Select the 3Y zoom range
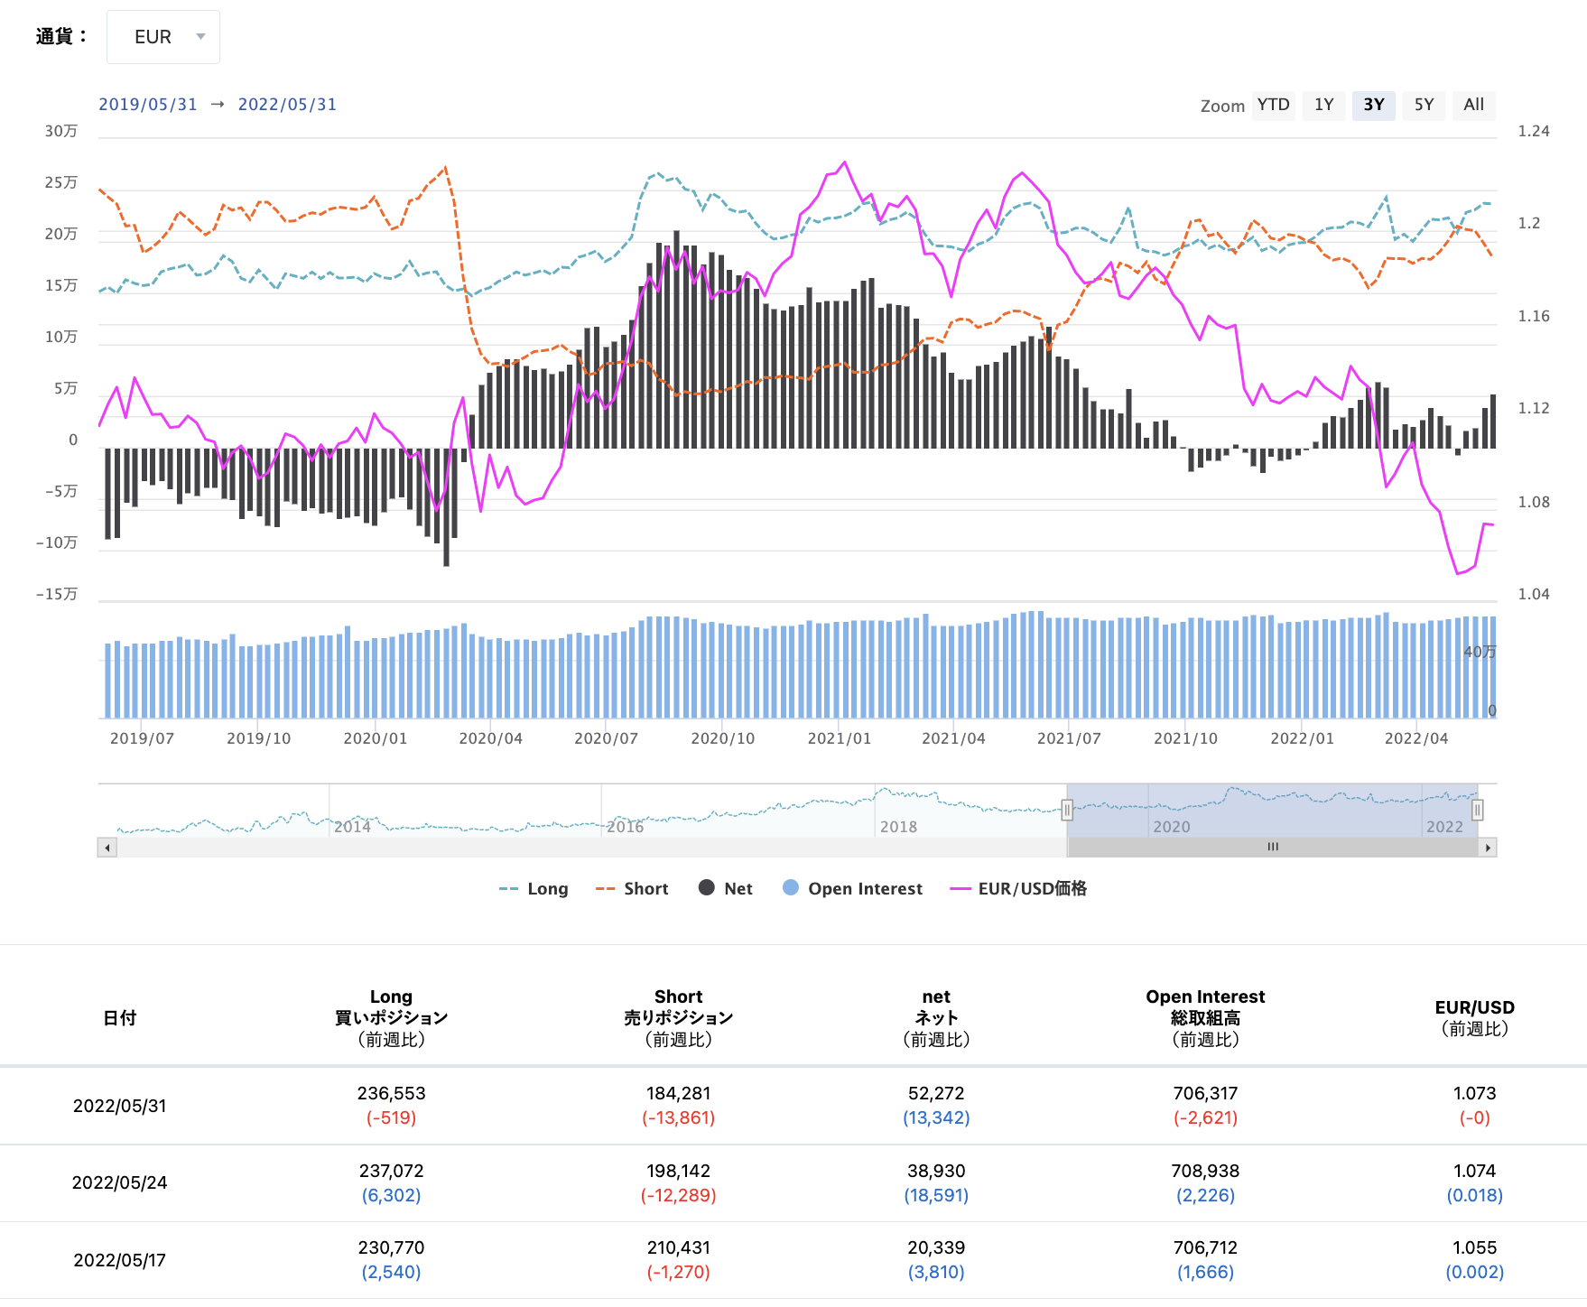 click(x=1374, y=105)
